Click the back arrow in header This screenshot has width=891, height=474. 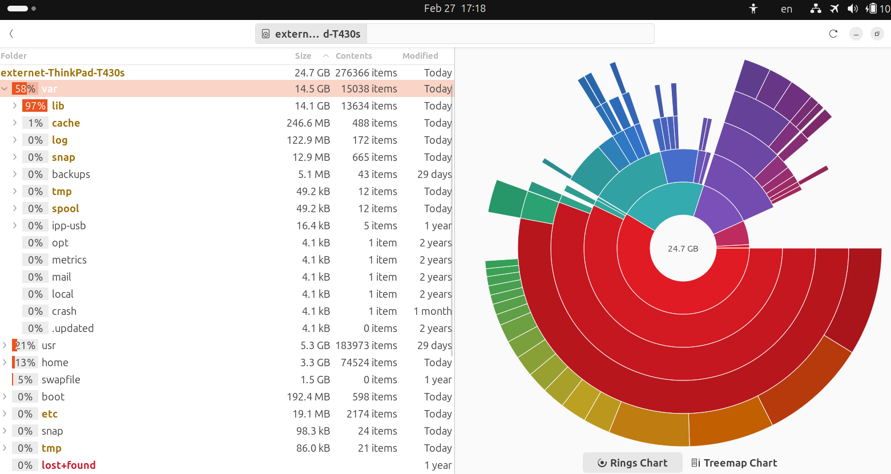tap(11, 34)
